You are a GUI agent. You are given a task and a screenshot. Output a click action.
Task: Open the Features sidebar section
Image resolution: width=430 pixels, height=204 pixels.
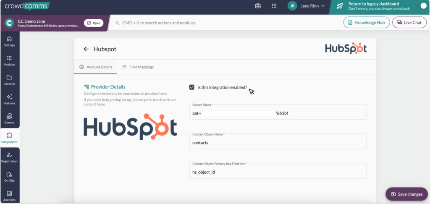click(x=9, y=99)
